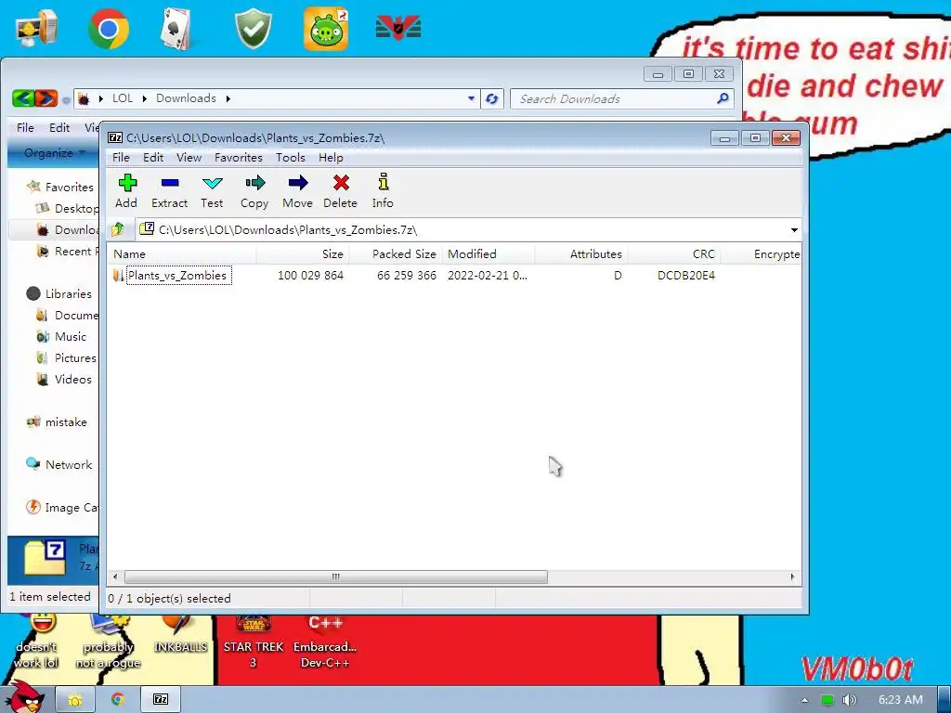
Task: Select Recent Places in Explorer sidebar
Action: pos(67,251)
